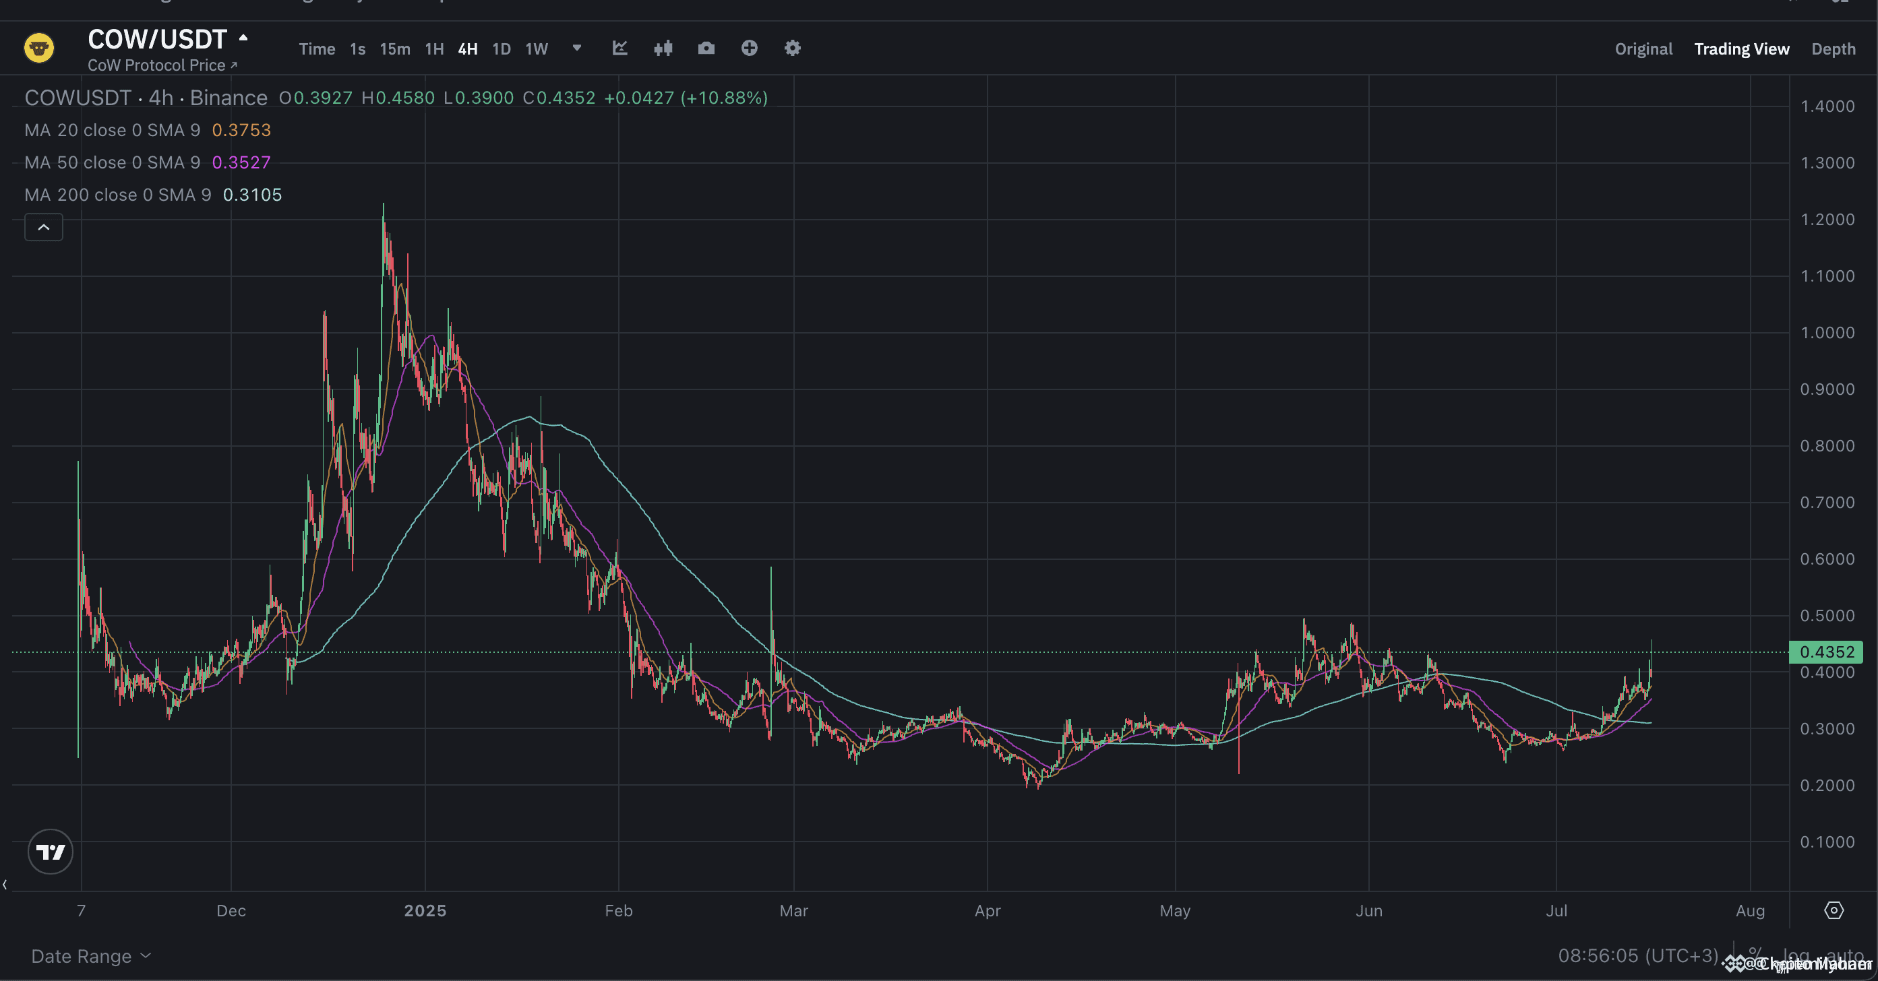1878x981 pixels.
Task: Open the technical indicators icon
Action: click(619, 48)
